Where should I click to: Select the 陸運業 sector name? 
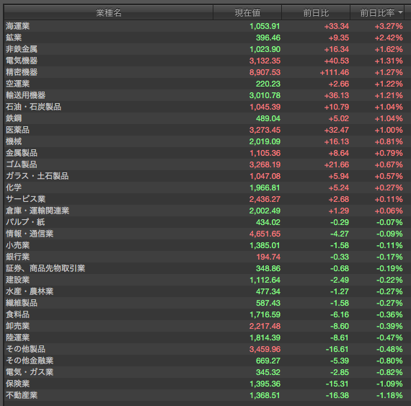coord(18,337)
